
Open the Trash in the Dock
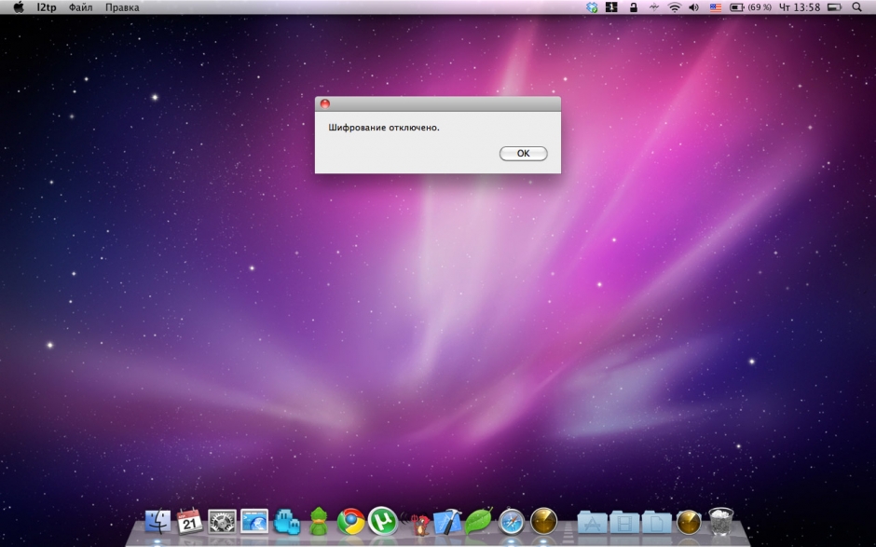(720, 521)
